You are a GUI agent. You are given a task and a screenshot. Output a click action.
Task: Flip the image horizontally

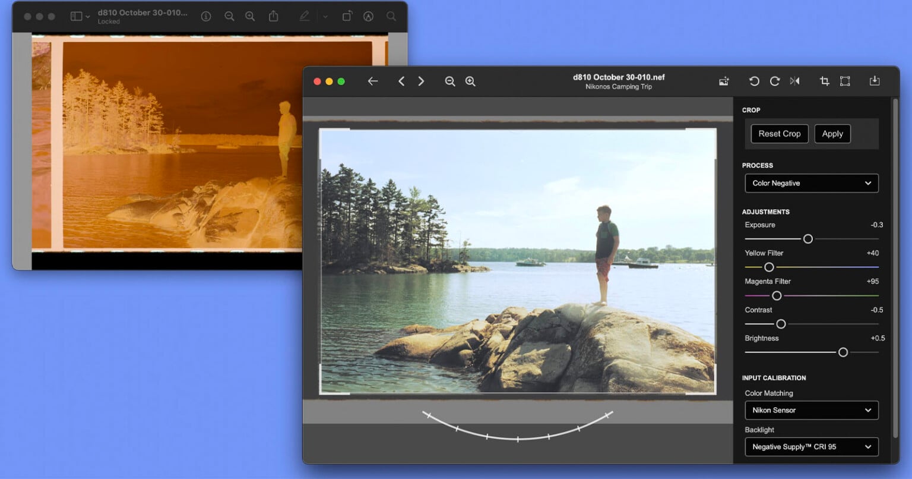tap(794, 81)
